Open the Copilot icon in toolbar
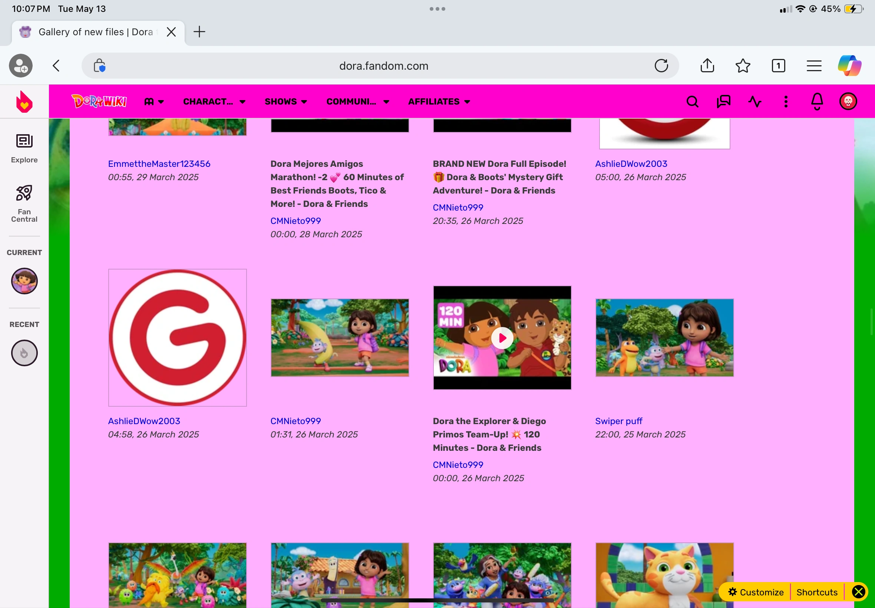The image size is (875, 608). tap(849, 66)
